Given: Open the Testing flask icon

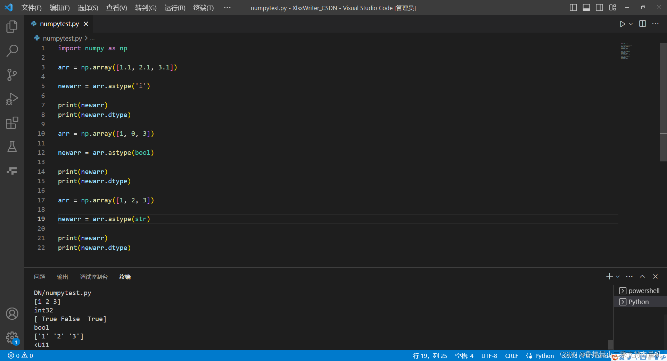Looking at the screenshot, I should [12, 147].
